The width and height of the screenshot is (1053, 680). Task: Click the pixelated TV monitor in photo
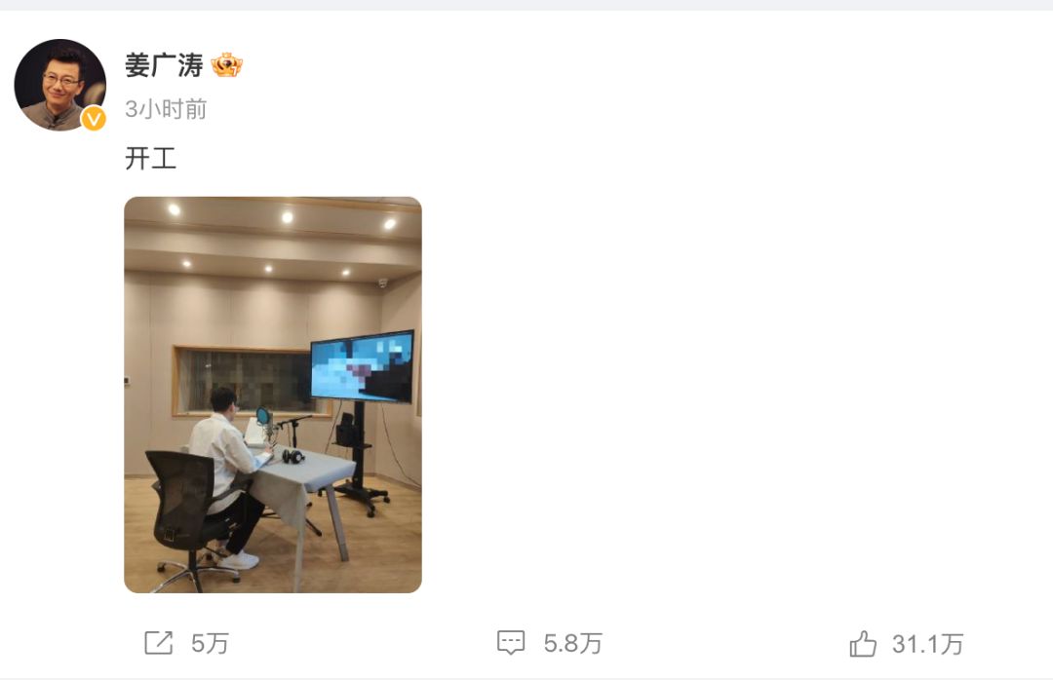coord(362,366)
